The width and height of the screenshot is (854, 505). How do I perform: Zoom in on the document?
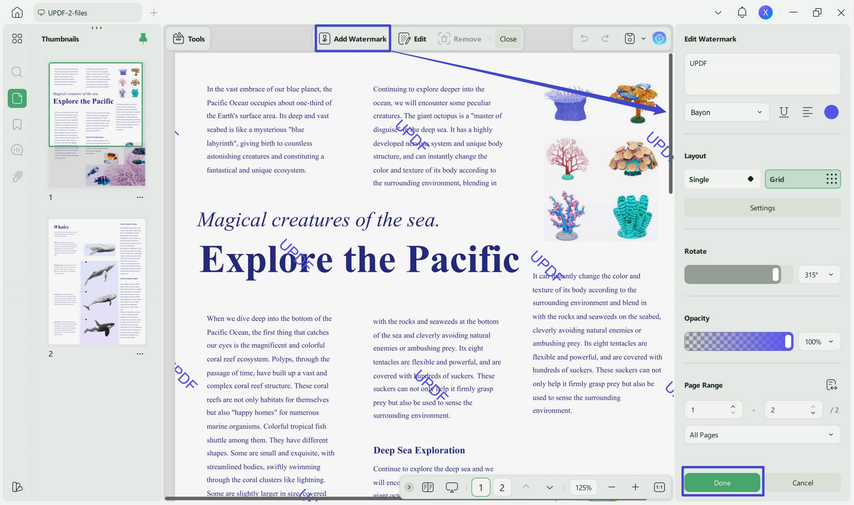click(635, 487)
